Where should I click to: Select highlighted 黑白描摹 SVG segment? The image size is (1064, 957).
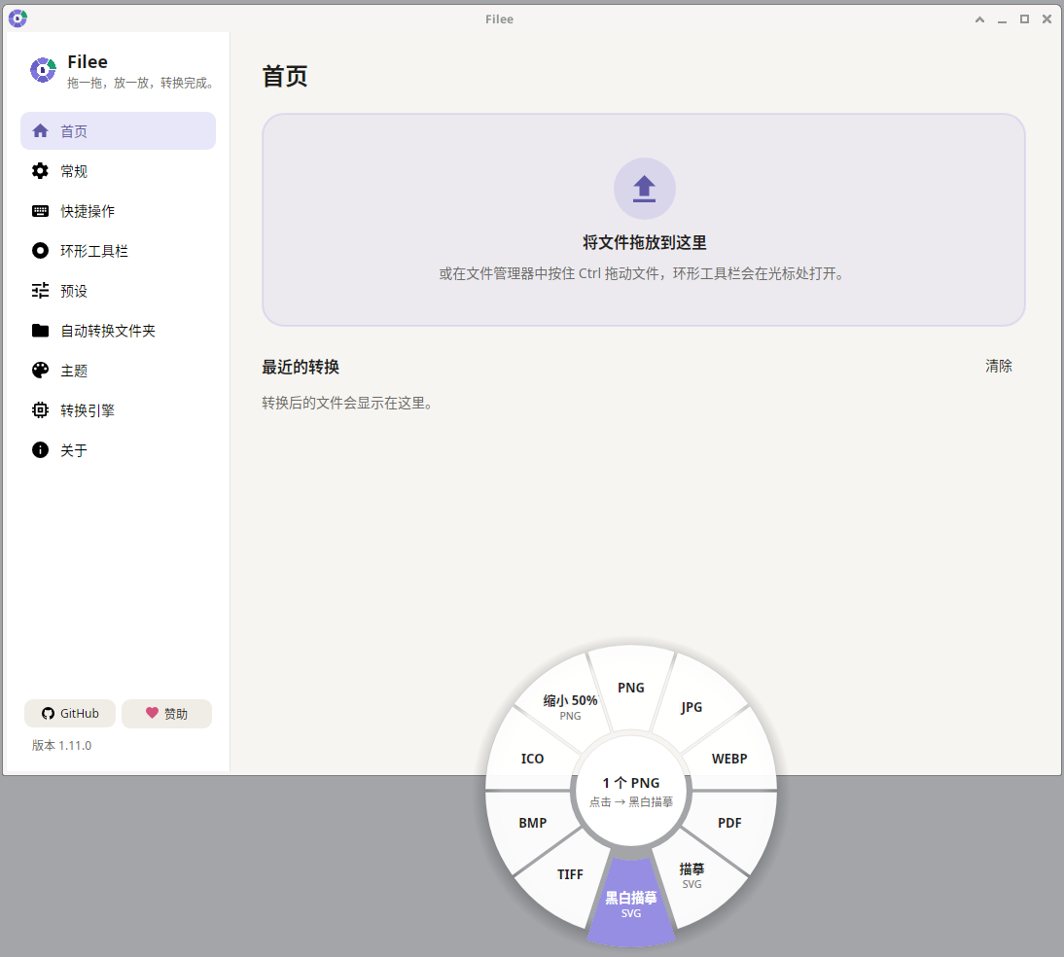coord(631,904)
